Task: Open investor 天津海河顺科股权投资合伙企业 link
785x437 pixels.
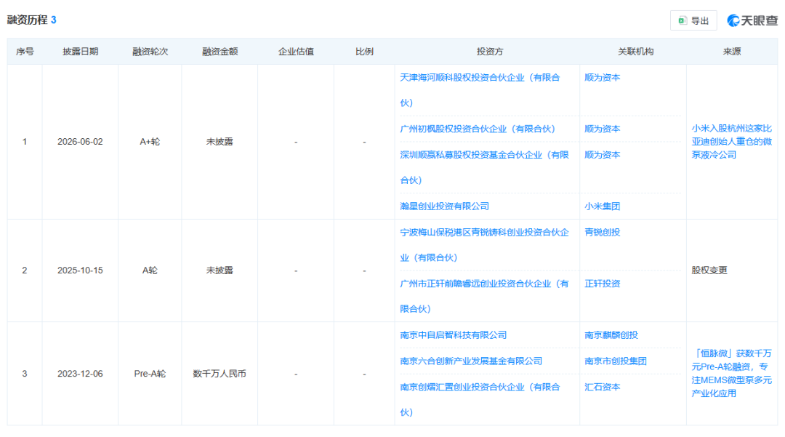Action: pyautogui.click(x=480, y=90)
